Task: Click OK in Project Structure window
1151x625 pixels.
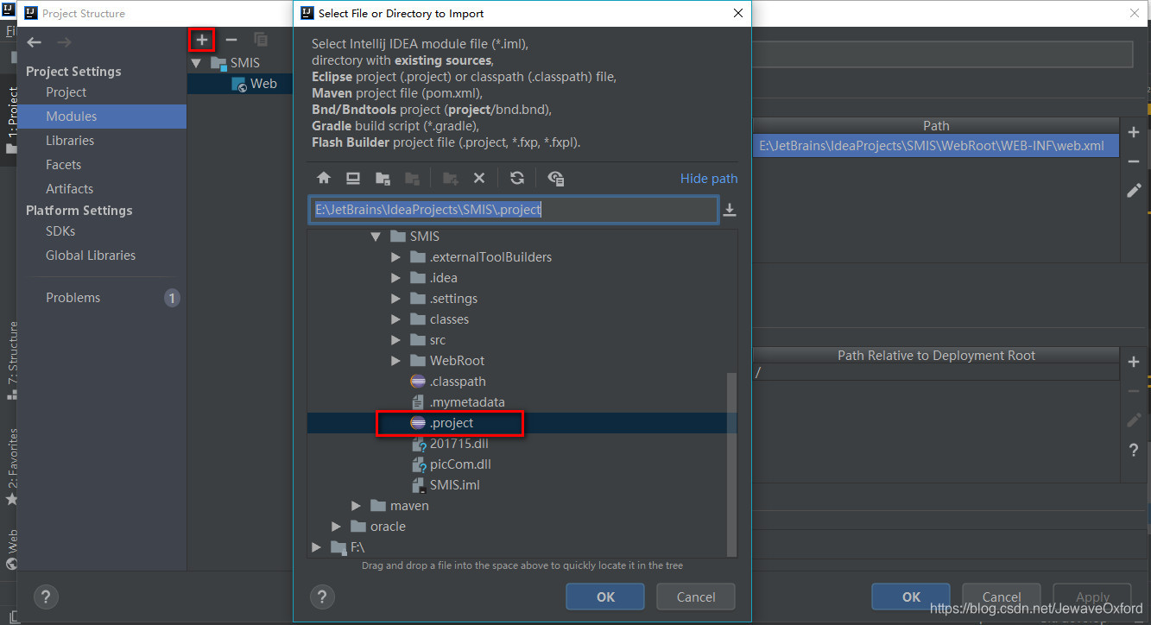Action: 911,597
